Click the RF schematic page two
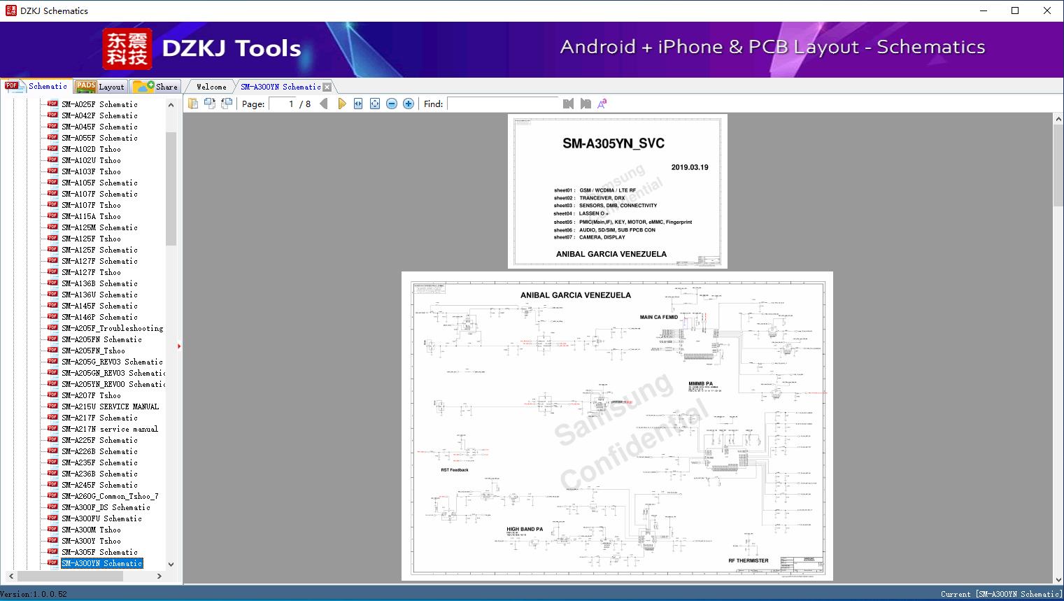Viewport: 1064px width, 601px height. [617, 426]
